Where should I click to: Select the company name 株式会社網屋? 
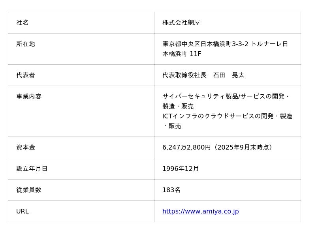pos(181,23)
